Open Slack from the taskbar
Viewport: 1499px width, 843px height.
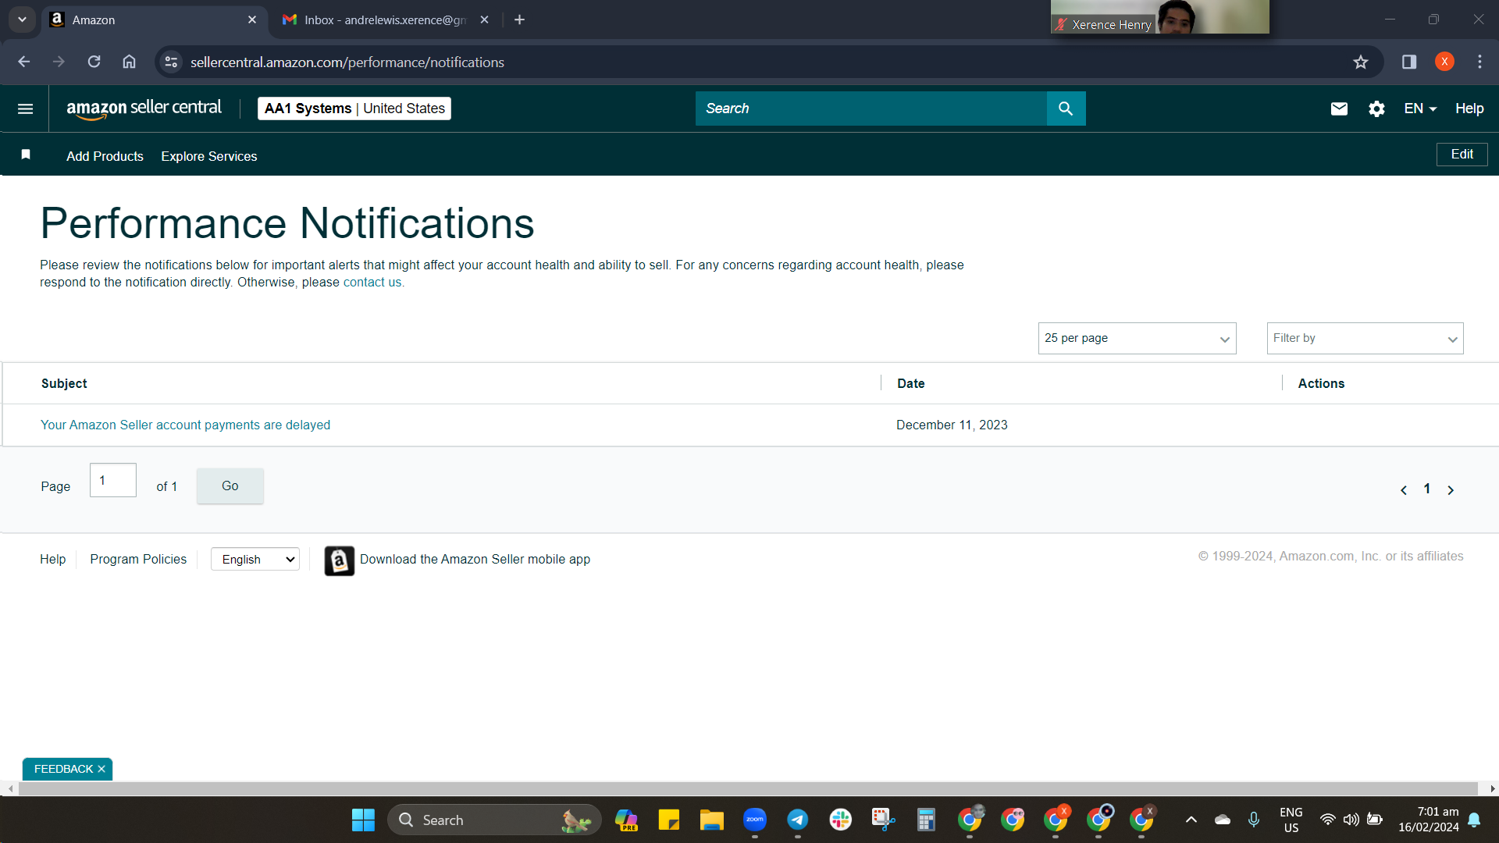click(841, 820)
